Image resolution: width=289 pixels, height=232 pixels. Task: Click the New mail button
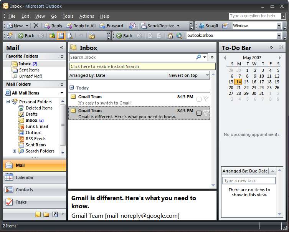pos(15,26)
